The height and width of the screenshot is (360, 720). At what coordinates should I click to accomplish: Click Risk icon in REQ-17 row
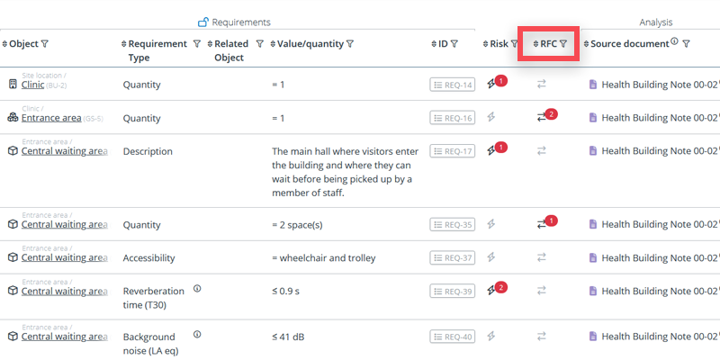(x=491, y=150)
